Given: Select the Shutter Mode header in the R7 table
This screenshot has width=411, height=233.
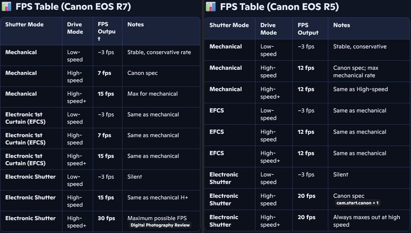Looking at the screenshot, I should pyautogui.click(x=24, y=25).
